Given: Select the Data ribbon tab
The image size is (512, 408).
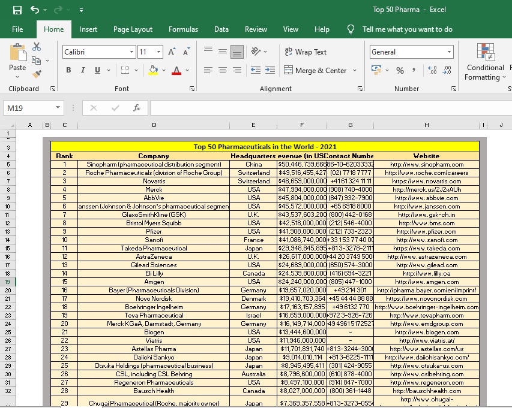Looking at the screenshot, I should point(221,29).
